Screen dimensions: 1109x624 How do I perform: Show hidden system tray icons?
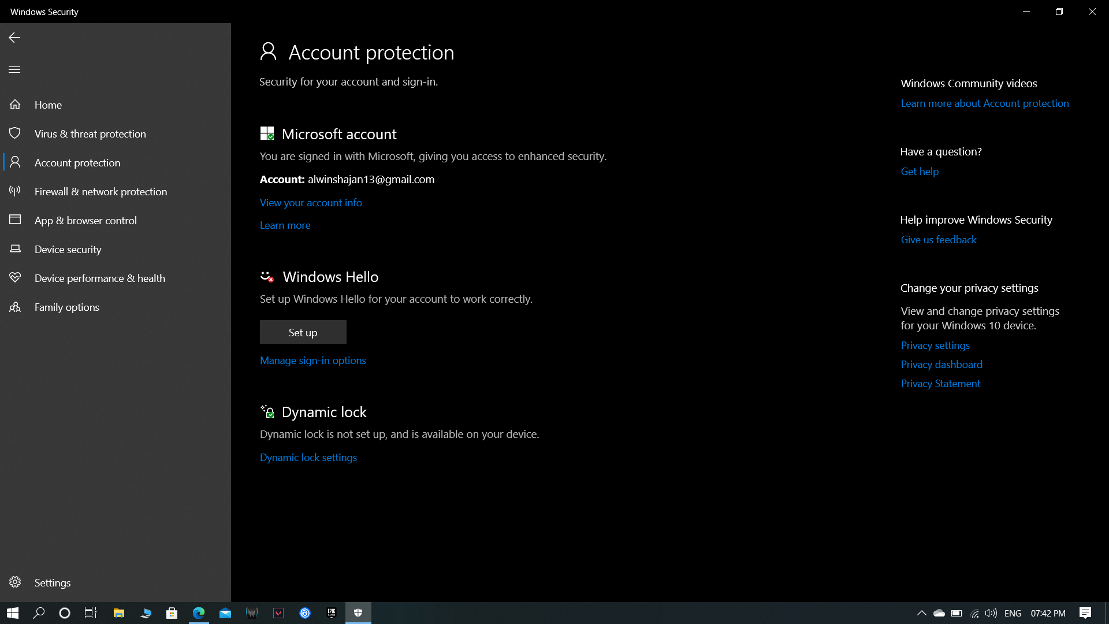coord(922,613)
